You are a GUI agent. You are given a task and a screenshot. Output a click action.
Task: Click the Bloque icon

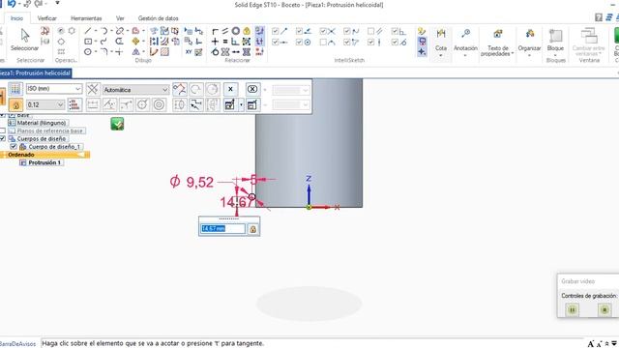(555, 37)
